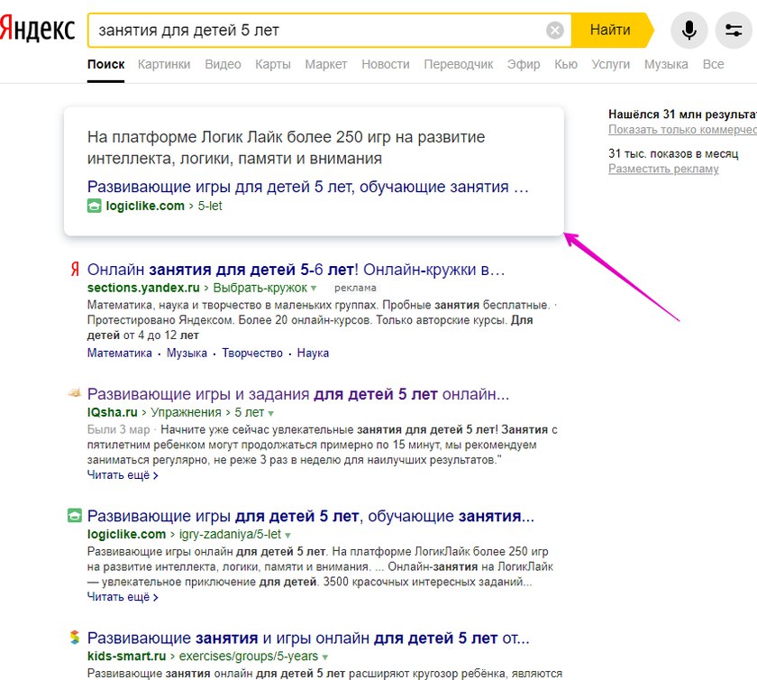
Task: Open the Маркет tab
Action: tap(326, 64)
